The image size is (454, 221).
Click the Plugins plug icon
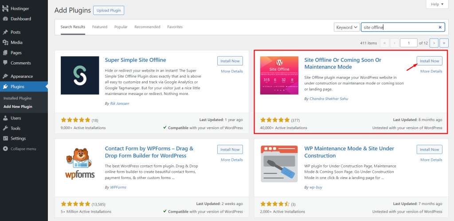pyautogui.click(x=5, y=87)
